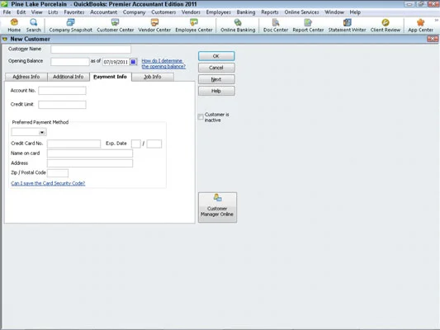Open Home from the icon toolbar
The height and width of the screenshot is (330, 440).
(14, 26)
